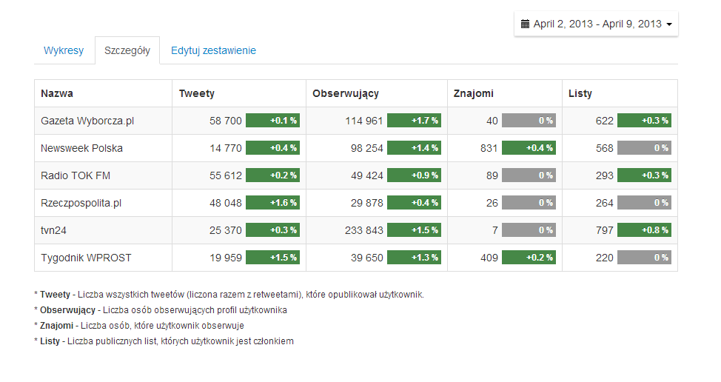Click Rzeczpospolita.pl in the table
This screenshot has height=382, width=721.
[80, 203]
